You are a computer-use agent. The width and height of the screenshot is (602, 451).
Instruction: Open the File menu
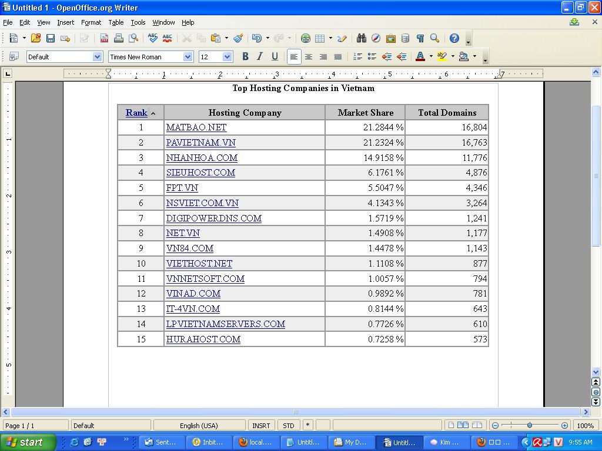pos(8,22)
